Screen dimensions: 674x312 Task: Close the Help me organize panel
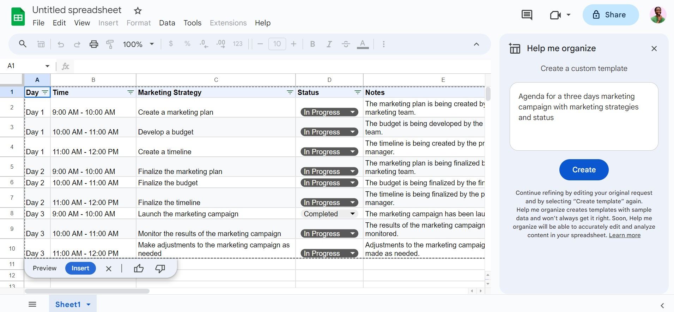654,49
